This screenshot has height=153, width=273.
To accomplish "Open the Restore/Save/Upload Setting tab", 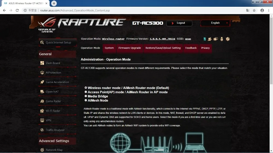I will tap(163, 48).
